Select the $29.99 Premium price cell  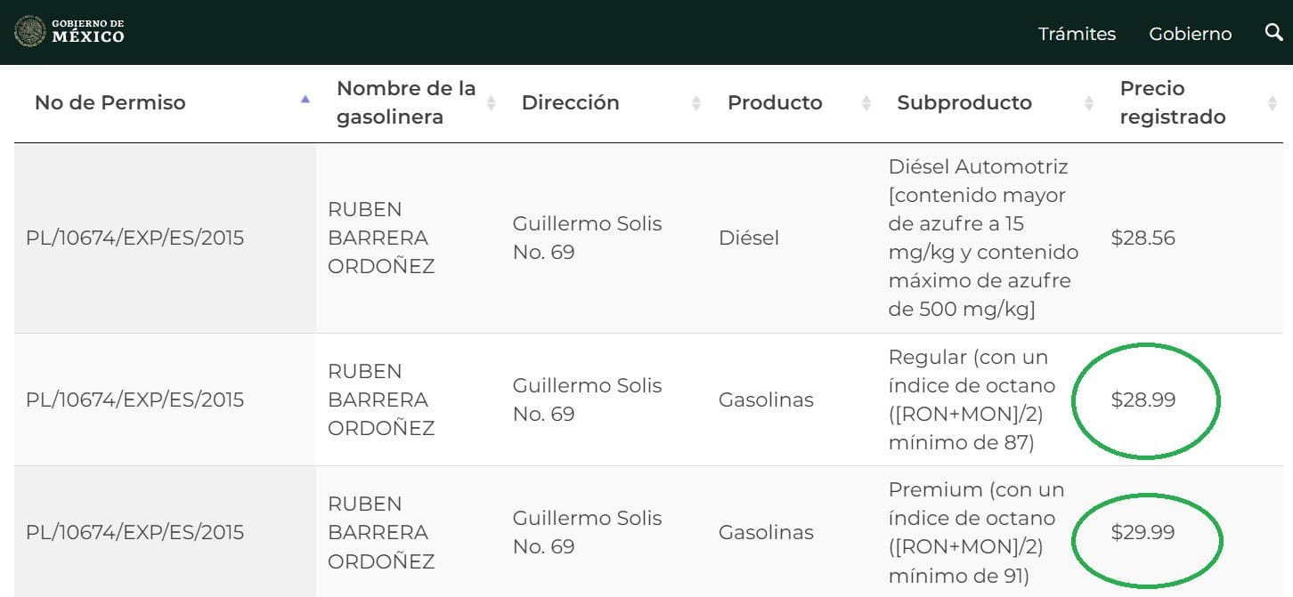pyautogui.click(x=1143, y=532)
